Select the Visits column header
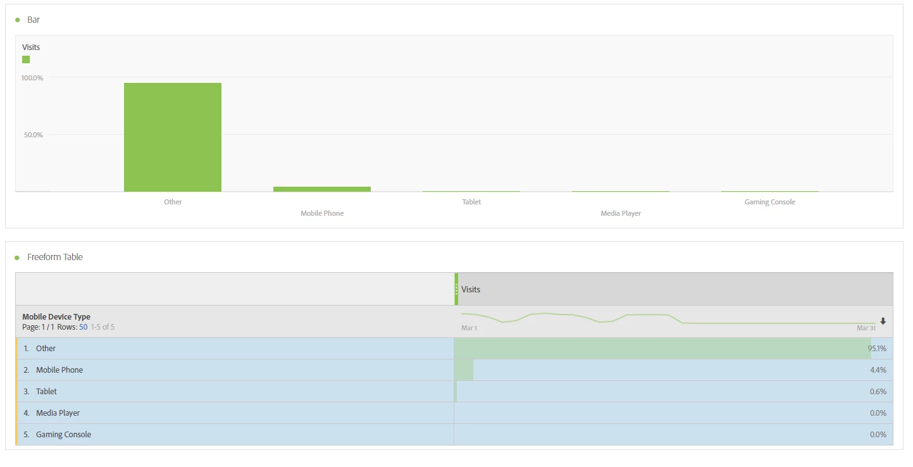The image size is (913, 467). [x=674, y=289]
